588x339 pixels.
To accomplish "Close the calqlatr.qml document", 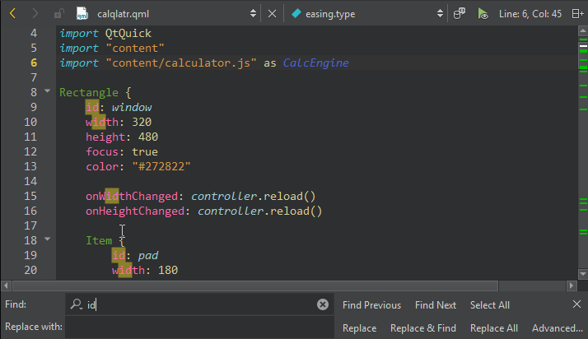I will pyautogui.click(x=273, y=14).
